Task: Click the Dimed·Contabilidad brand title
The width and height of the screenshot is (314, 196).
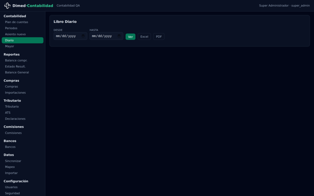Action: pyautogui.click(x=33, y=6)
